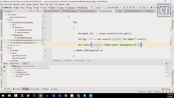Image resolution: width=174 pixels, height=98 pixels.
Task: Open Gradle side panel on right
Action: [x=173, y=14]
